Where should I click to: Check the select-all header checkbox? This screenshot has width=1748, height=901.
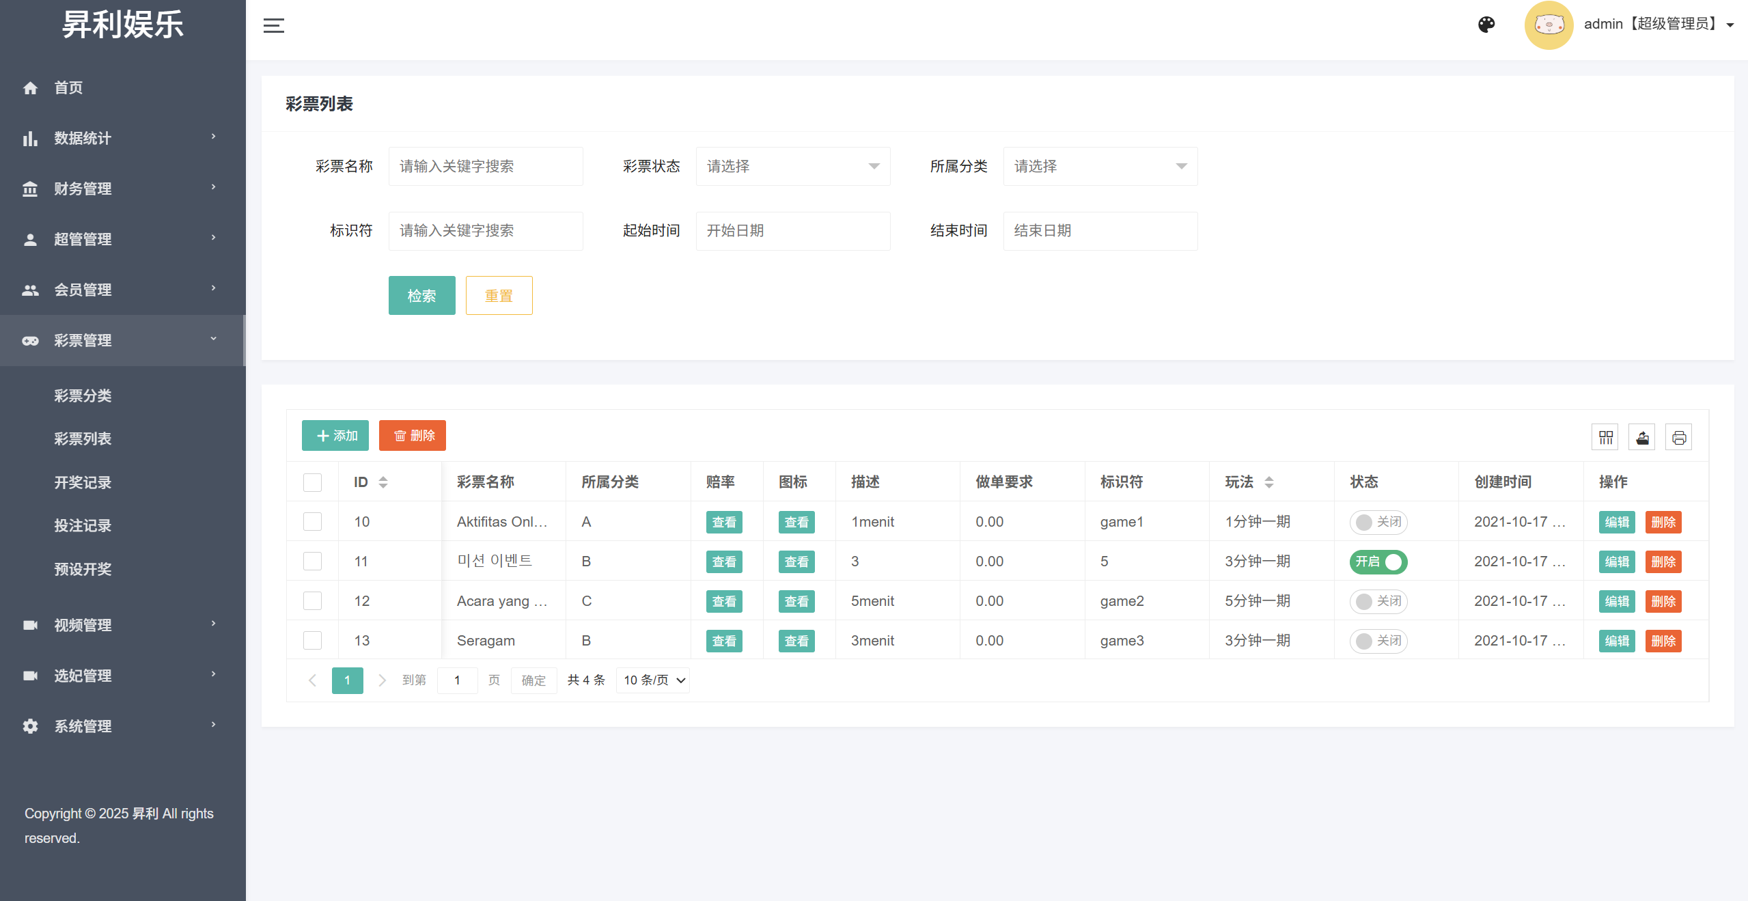[x=312, y=482]
